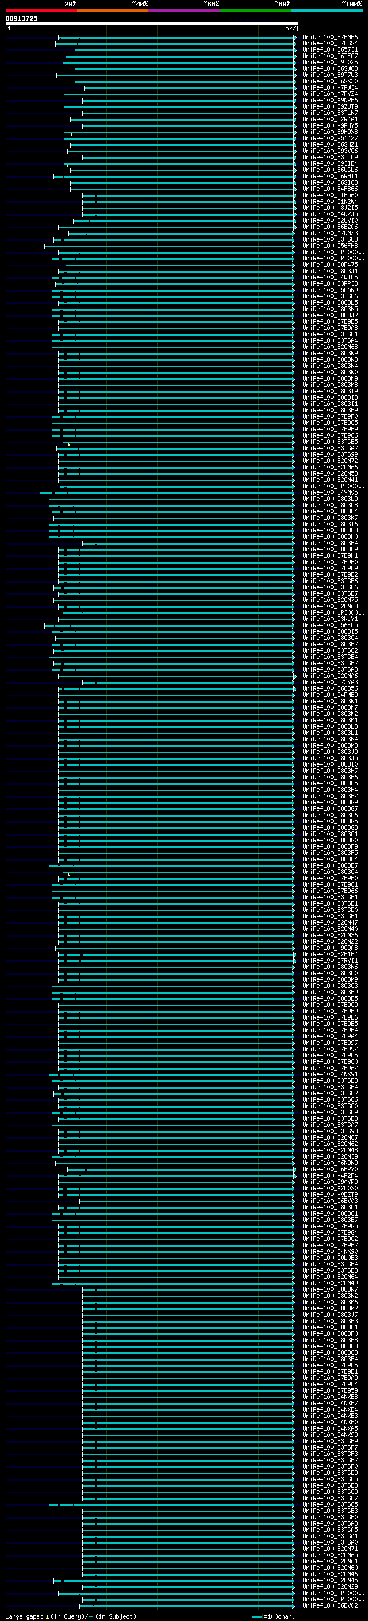
Task: Select the UniRef100_C7E959 label
Action: tap(330, 1390)
